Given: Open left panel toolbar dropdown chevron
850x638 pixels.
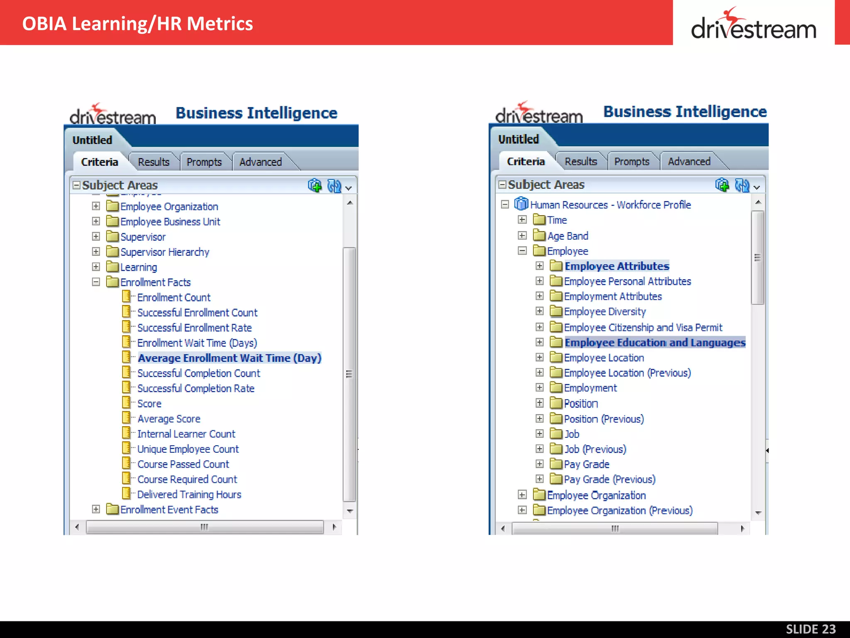Looking at the screenshot, I should (x=349, y=188).
